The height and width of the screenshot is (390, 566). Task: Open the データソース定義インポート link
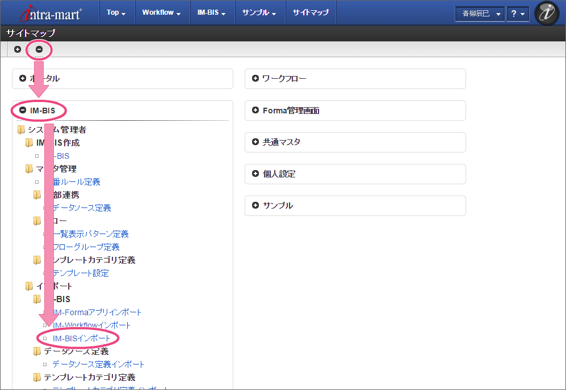[x=98, y=364]
